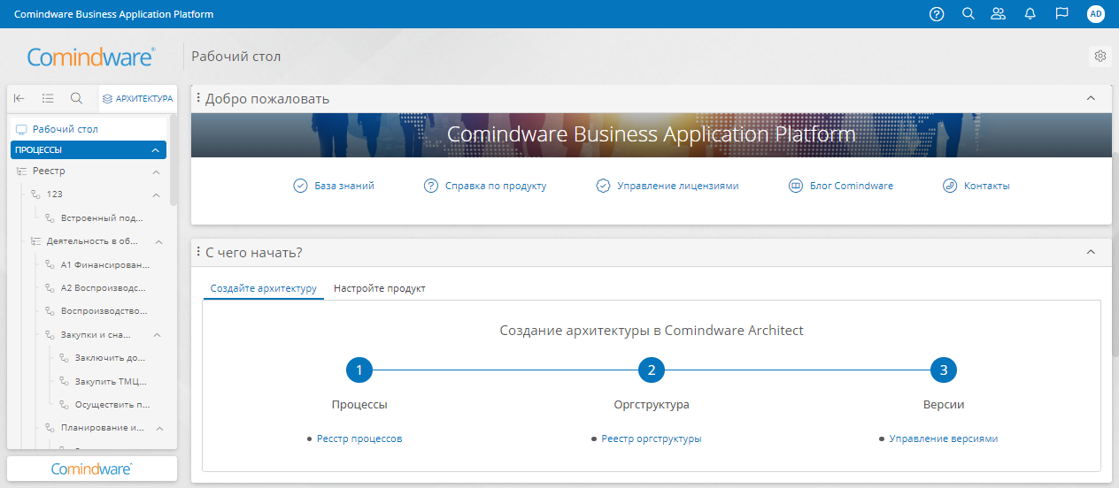The height and width of the screenshot is (488, 1119).
Task: Open Блог Comindware link
Action: click(851, 186)
